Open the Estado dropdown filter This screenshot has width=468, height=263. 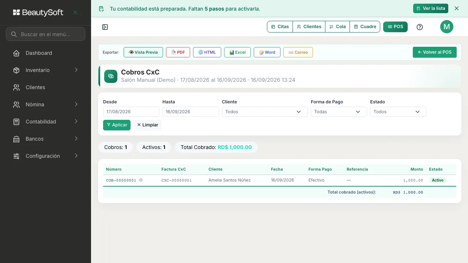click(x=398, y=112)
